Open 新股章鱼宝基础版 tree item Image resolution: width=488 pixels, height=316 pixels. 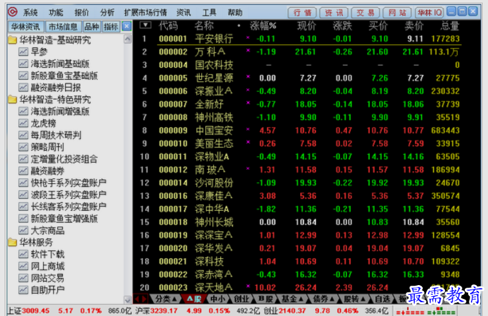[x=64, y=76]
